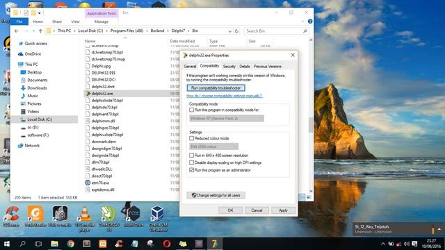Open Google Chrome from the taskbar
Image resolution: width=445 pixels, height=250 pixels.
(71, 244)
